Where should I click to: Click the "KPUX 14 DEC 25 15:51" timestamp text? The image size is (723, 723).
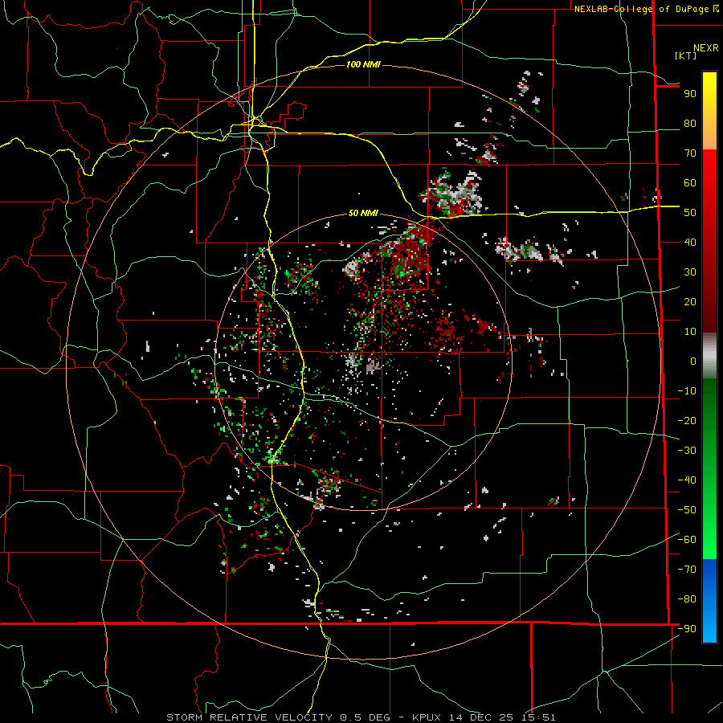[x=484, y=717]
